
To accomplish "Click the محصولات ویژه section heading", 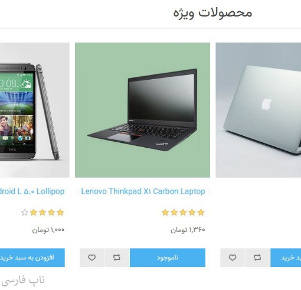I will coord(212,13).
